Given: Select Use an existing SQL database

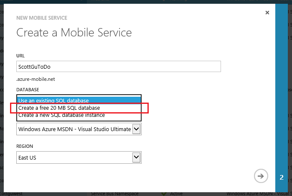Looking at the screenshot, I should point(79,101).
